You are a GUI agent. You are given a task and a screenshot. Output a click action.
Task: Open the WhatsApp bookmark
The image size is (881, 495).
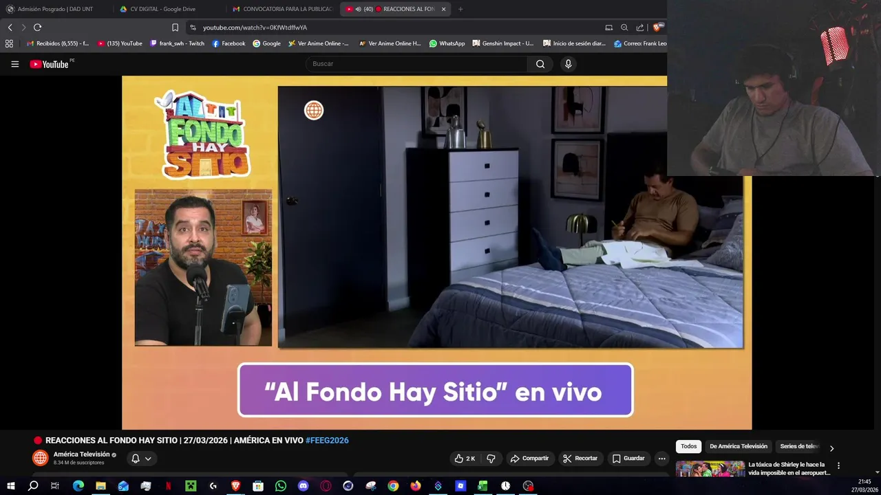point(447,43)
